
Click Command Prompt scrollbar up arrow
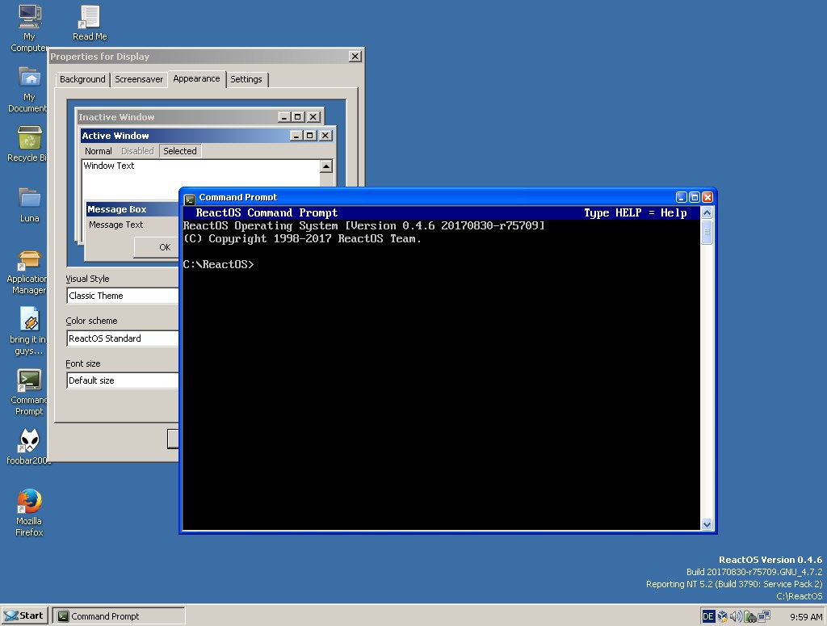(707, 212)
